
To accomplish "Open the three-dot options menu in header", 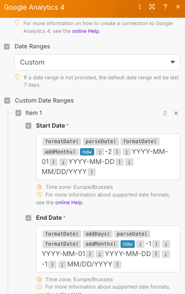I will [140, 7].
